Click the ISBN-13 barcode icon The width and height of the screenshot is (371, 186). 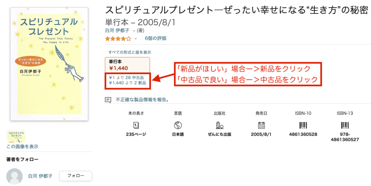(x=345, y=125)
